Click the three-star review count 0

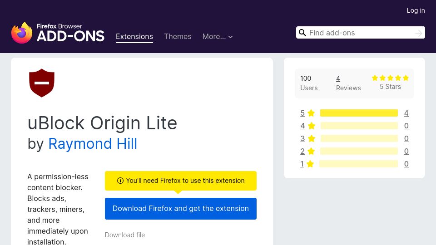(x=406, y=138)
